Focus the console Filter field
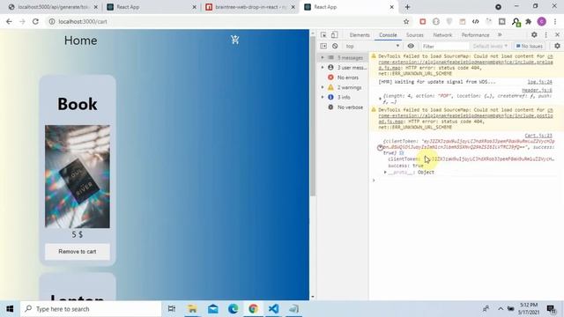 [444, 47]
